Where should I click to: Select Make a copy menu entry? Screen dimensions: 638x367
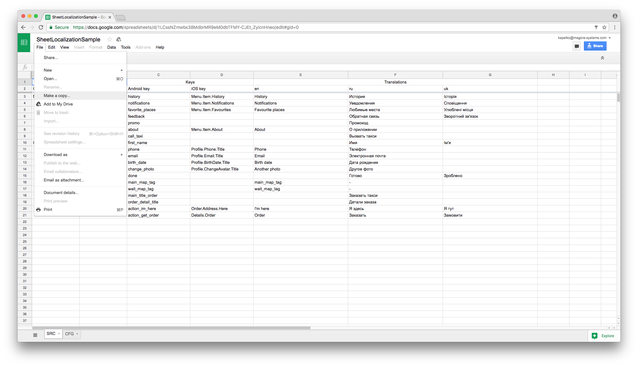click(57, 95)
